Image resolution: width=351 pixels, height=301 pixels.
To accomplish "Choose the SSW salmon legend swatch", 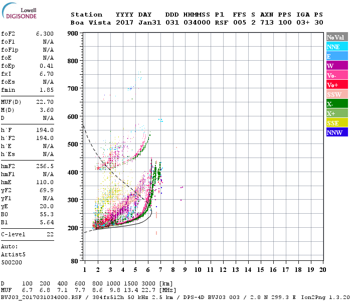I will tap(336, 94).
